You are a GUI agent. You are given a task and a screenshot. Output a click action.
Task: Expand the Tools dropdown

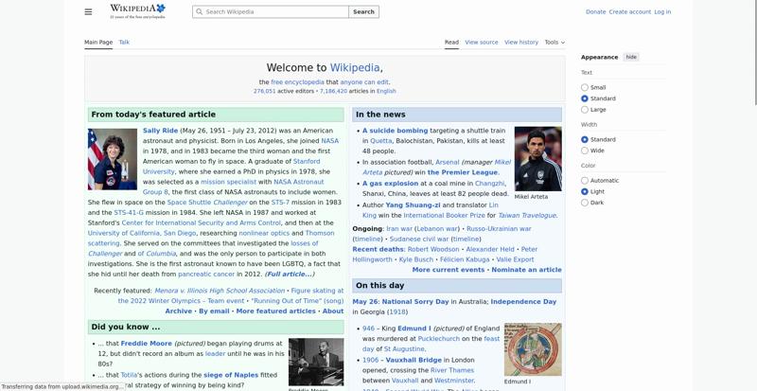coord(555,43)
